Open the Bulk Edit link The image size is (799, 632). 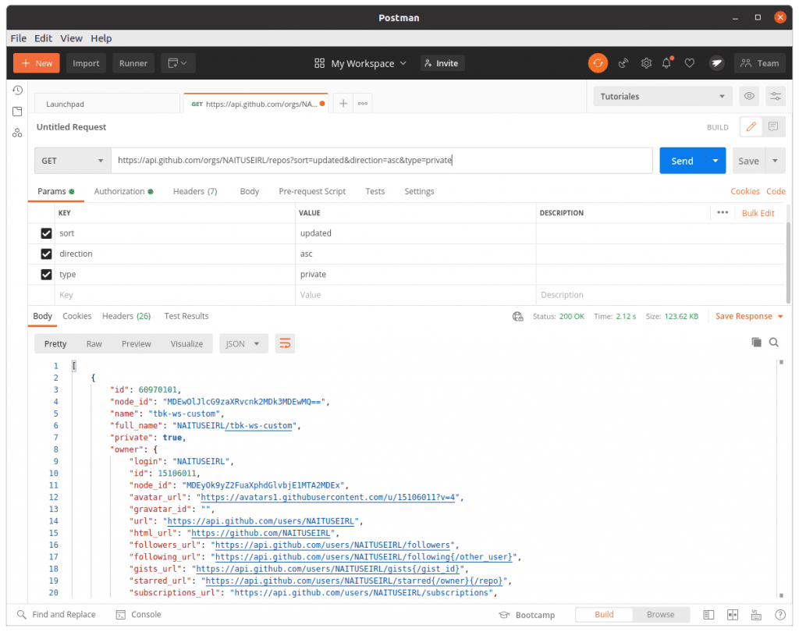[x=758, y=213]
